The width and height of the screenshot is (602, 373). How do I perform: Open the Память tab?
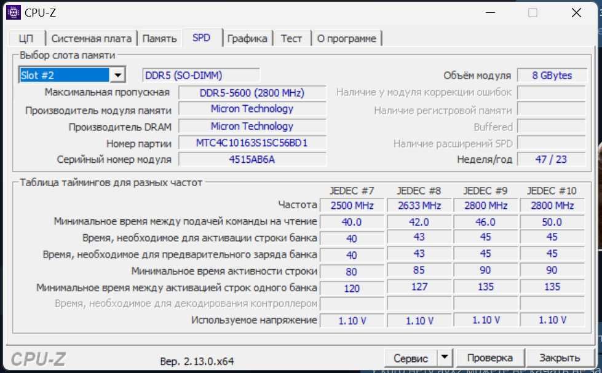click(x=159, y=39)
